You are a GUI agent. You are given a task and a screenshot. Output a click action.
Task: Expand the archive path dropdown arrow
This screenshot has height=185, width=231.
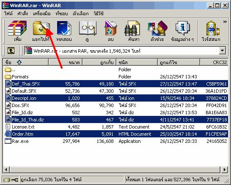223,51
